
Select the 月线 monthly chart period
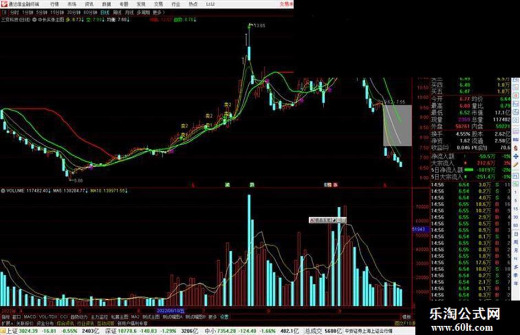129,12
